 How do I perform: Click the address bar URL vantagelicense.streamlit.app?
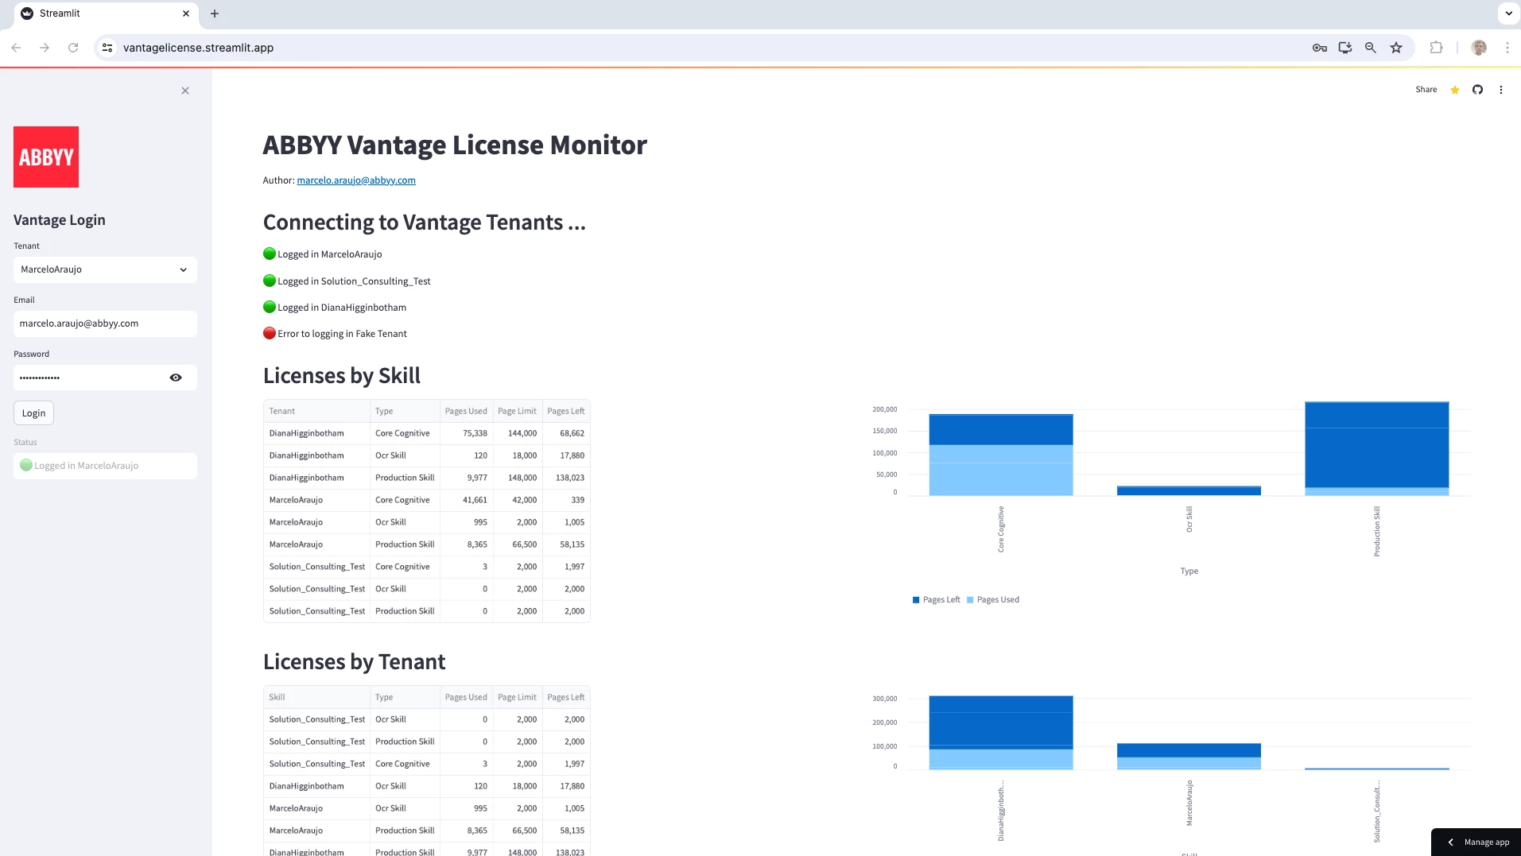tap(198, 48)
